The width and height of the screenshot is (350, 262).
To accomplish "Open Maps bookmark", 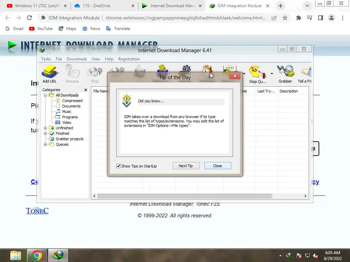I will [x=67, y=29].
